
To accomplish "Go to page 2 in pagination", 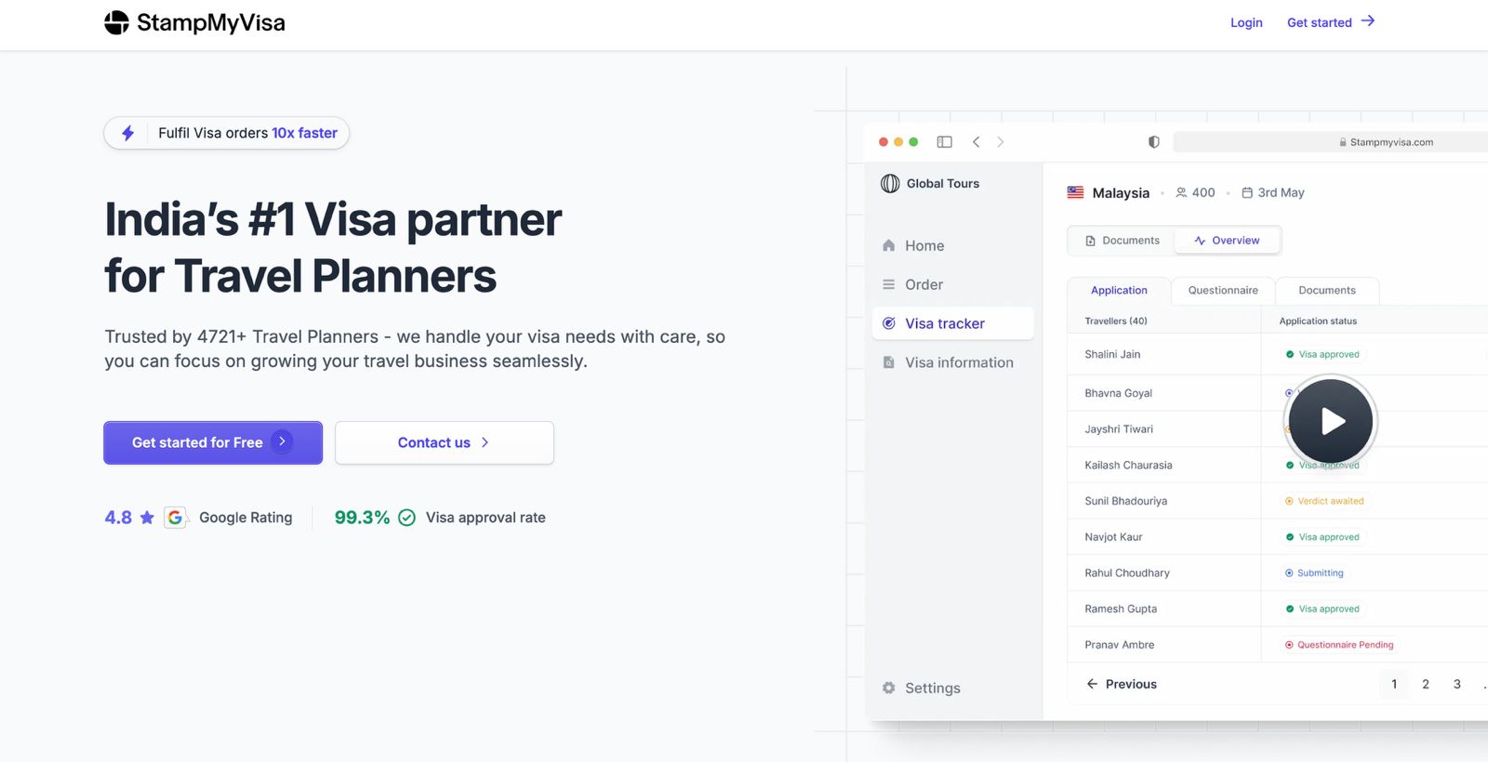I will point(1426,684).
